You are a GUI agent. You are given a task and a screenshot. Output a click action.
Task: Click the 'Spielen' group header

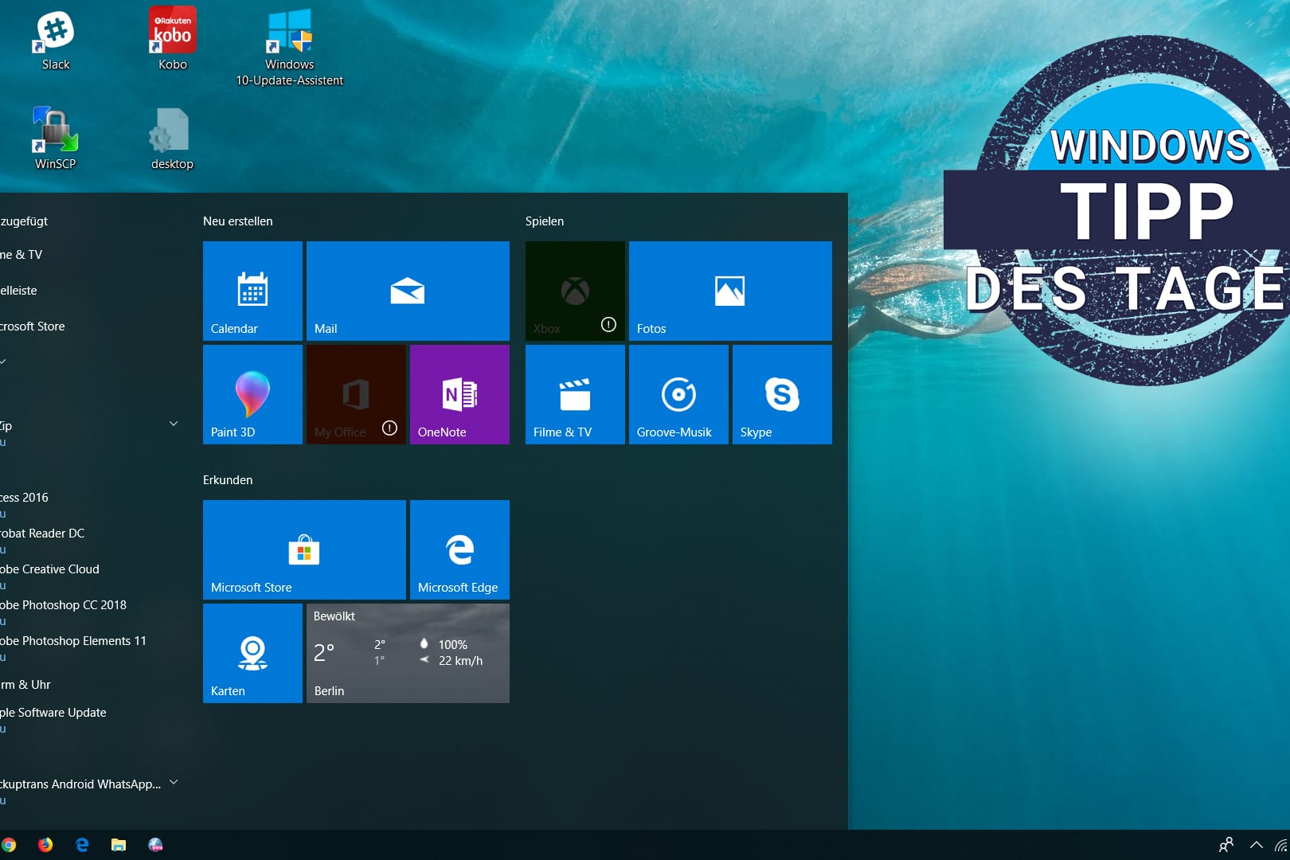(x=545, y=221)
